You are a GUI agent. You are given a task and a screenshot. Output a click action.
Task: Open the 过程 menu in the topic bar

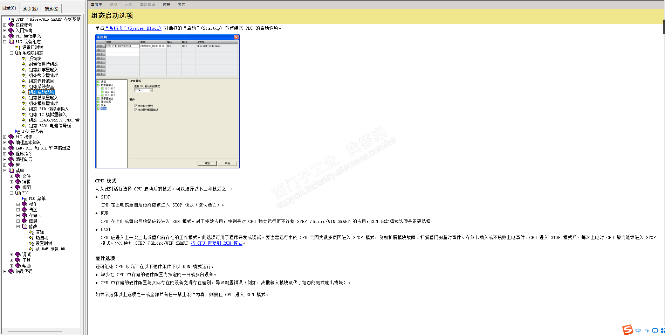coord(166,5)
